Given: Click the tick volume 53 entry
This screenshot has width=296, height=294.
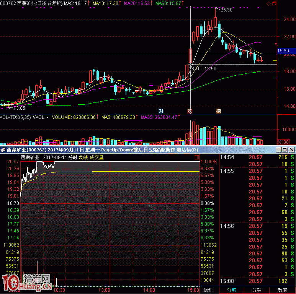Looking at the screenshot, I should coord(285,260).
